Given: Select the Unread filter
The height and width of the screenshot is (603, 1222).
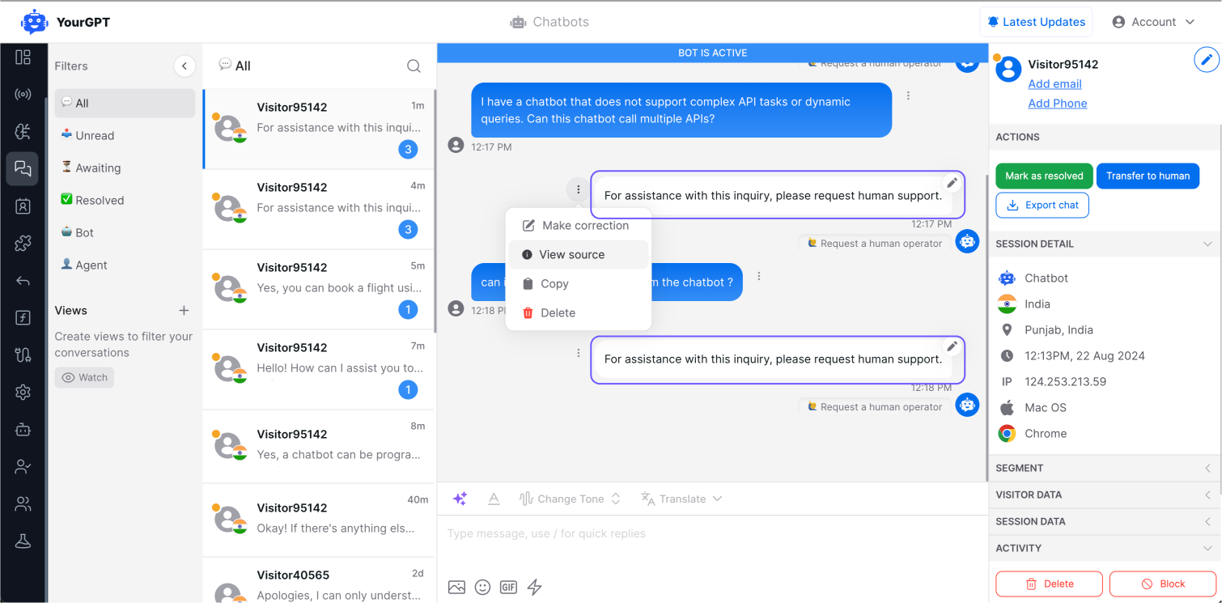Looking at the screenshot, I should 95,136.
